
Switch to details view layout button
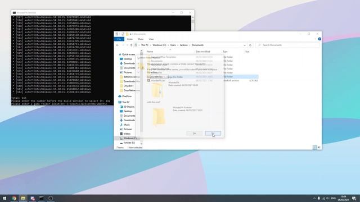click(x=315, y=147)
